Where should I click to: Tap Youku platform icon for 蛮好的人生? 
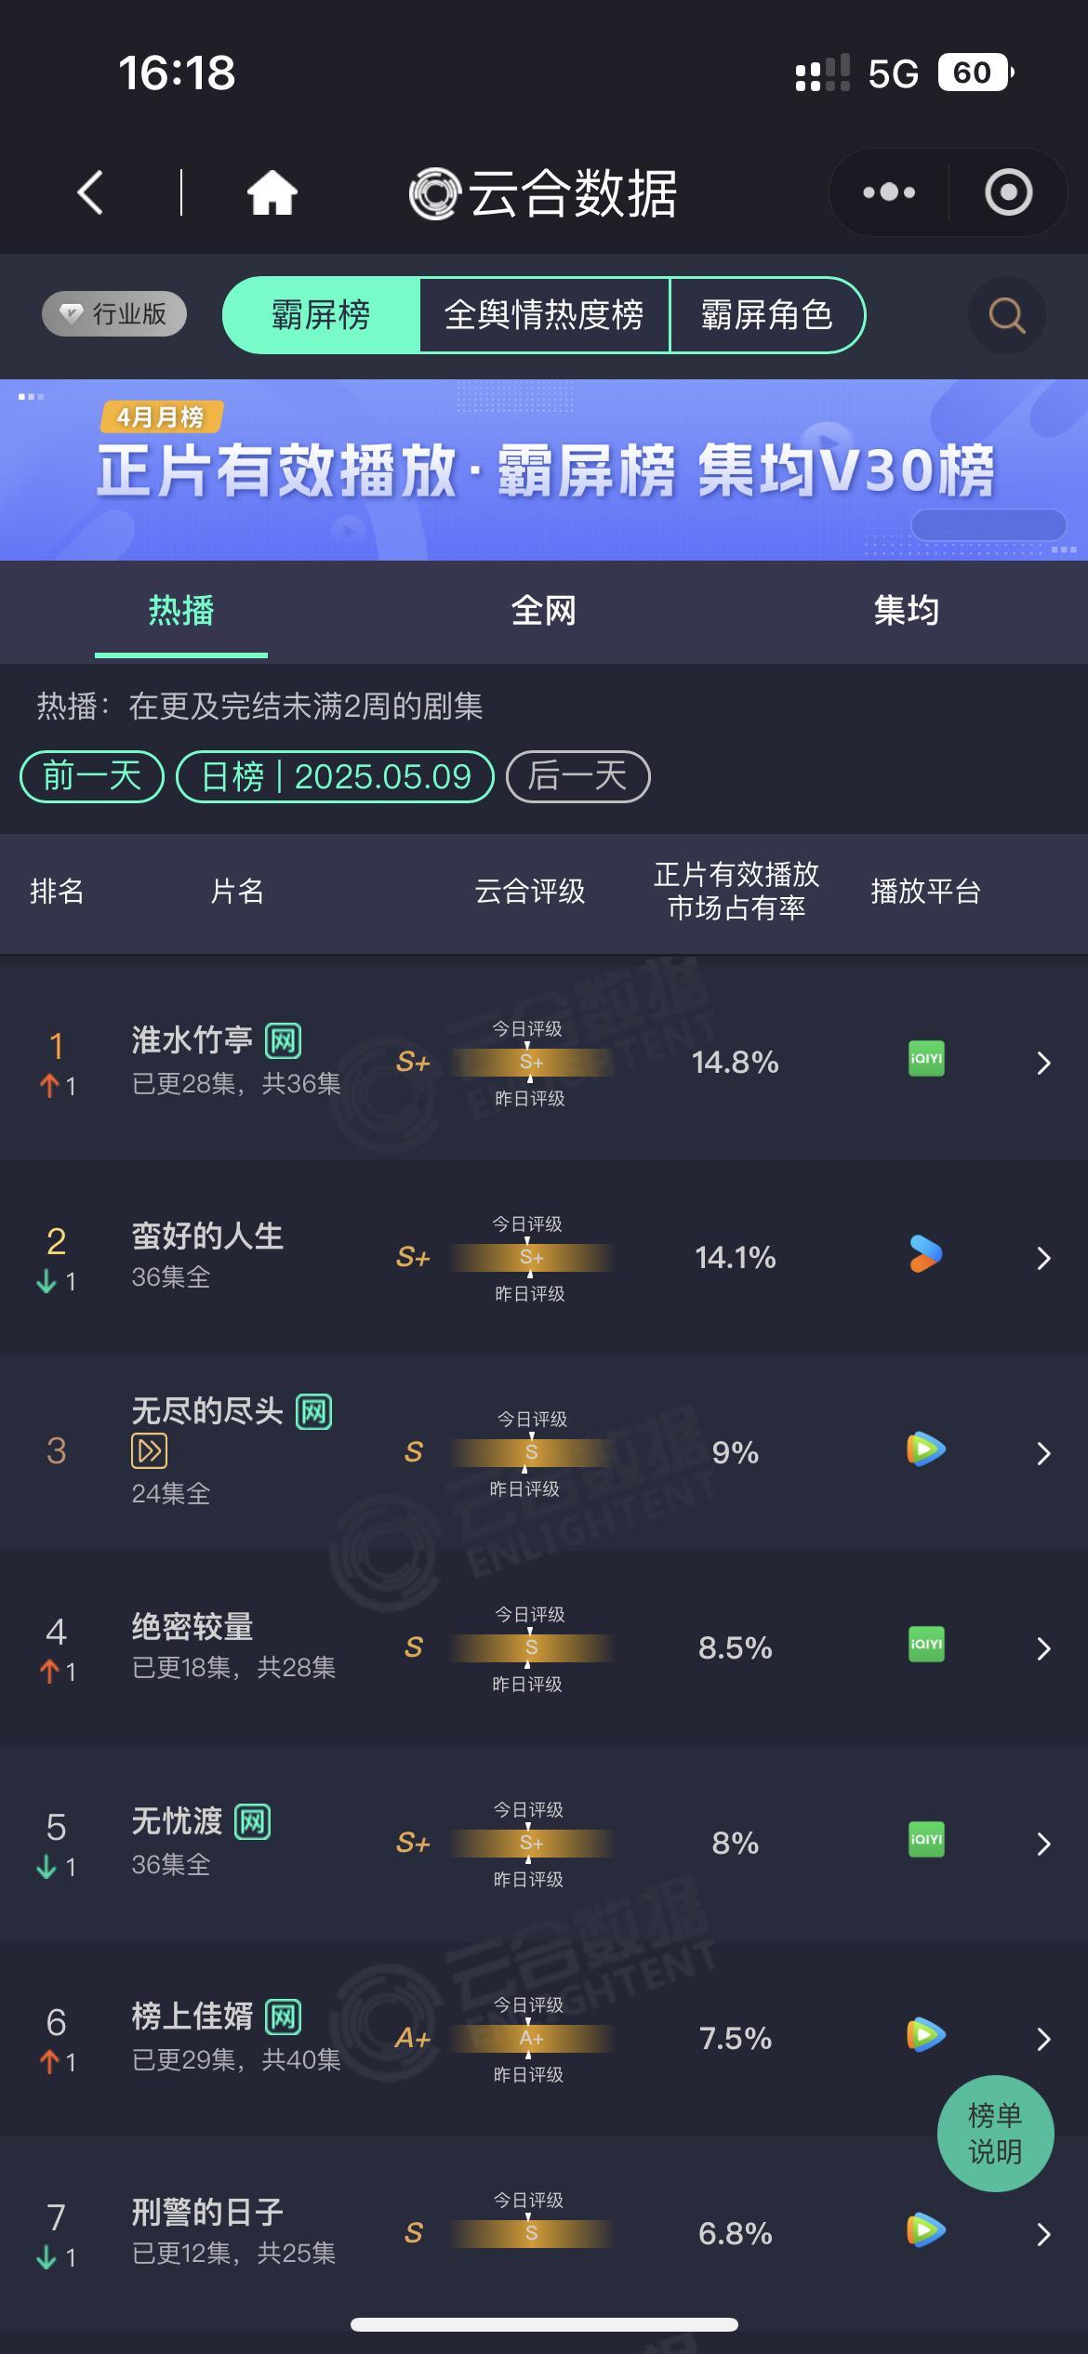tap(925, 1254)
